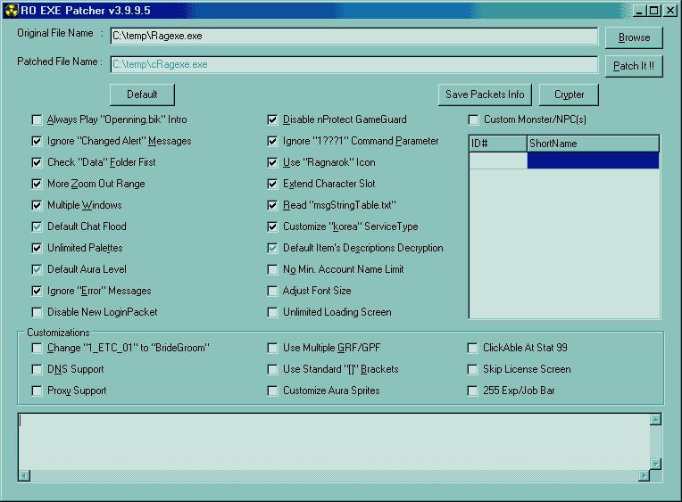Screen dimensions: 682x502
Task: Click the Browse button
Action: click(x=634, y=37)
